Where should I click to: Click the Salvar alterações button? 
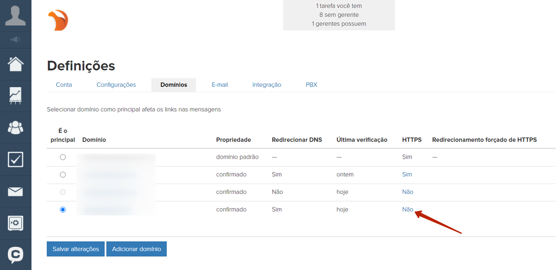click(x=76, y=249)
